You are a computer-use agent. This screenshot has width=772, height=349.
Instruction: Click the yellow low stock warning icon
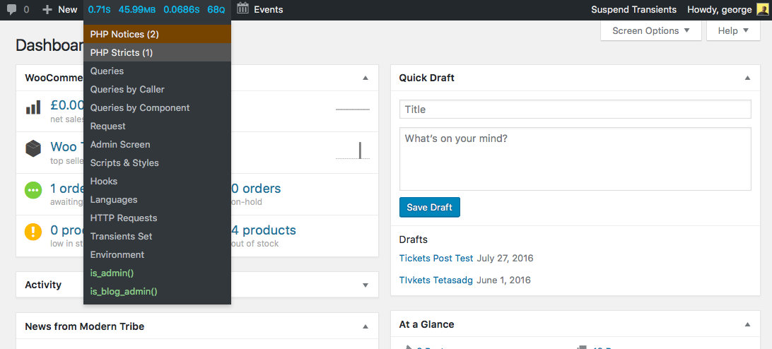pyautogui.click(x=33, y=232)
